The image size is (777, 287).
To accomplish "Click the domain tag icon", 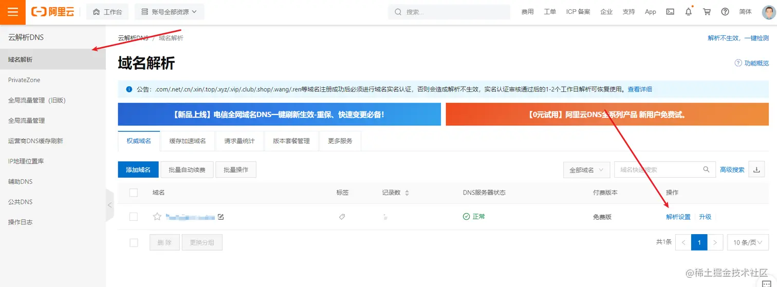I will point(342,217).
